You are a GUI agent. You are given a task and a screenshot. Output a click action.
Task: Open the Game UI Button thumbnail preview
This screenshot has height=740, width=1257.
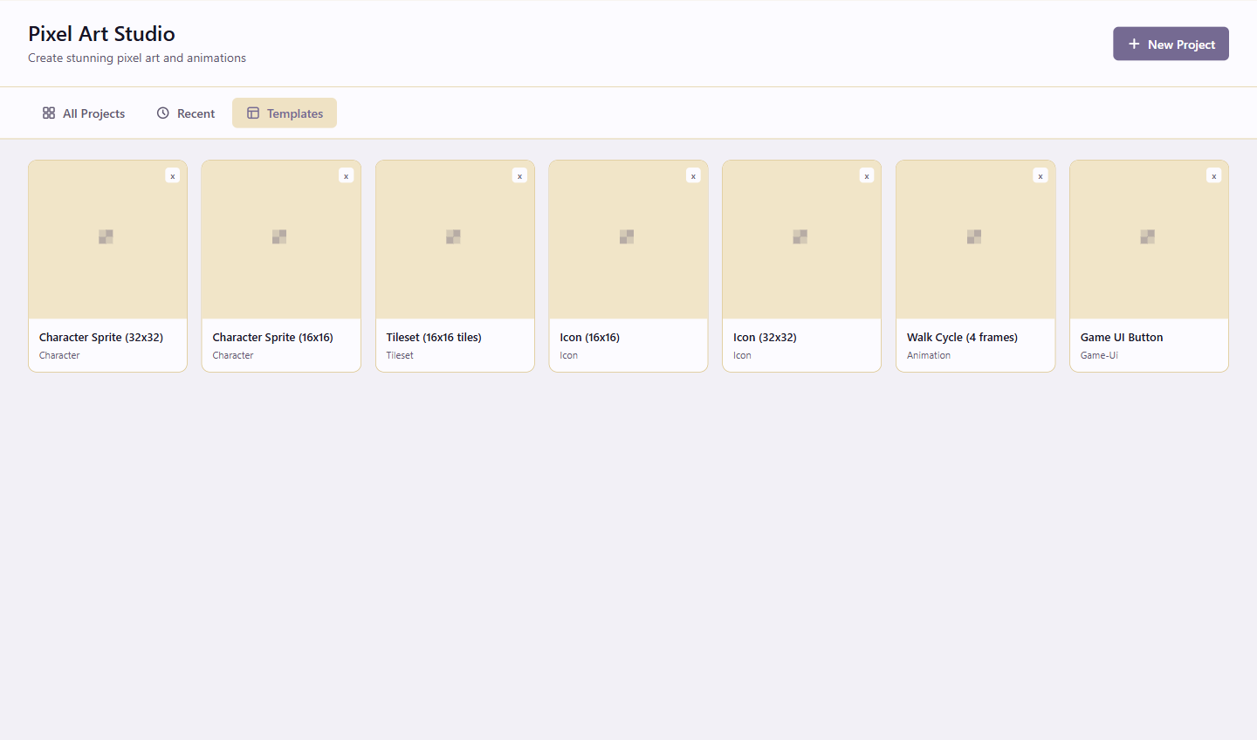tap(1149, 240)
